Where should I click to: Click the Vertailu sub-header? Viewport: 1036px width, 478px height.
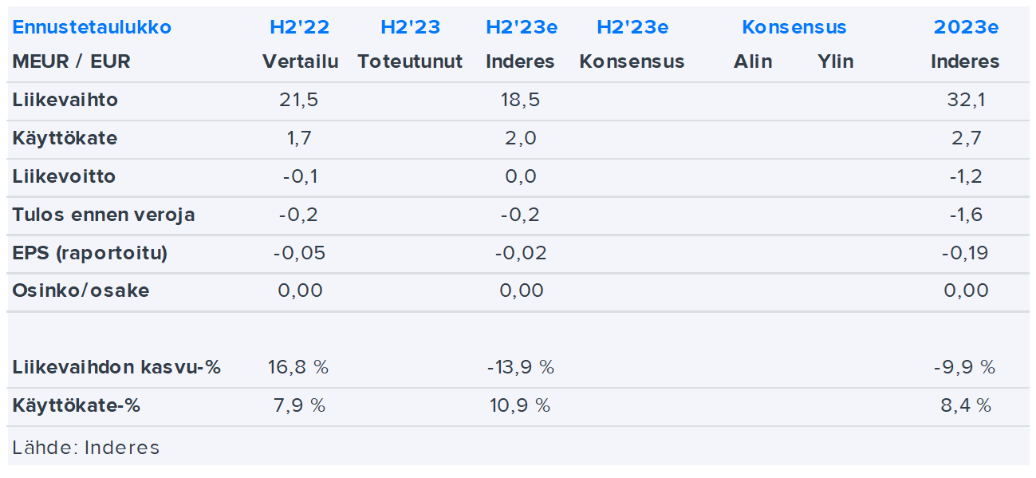(300, 61)
